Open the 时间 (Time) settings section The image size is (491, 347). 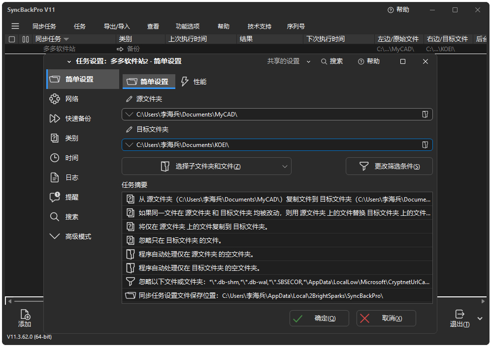tap(54, 157)
